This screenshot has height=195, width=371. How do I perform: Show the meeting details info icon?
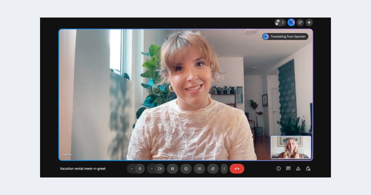click(279, 169)
